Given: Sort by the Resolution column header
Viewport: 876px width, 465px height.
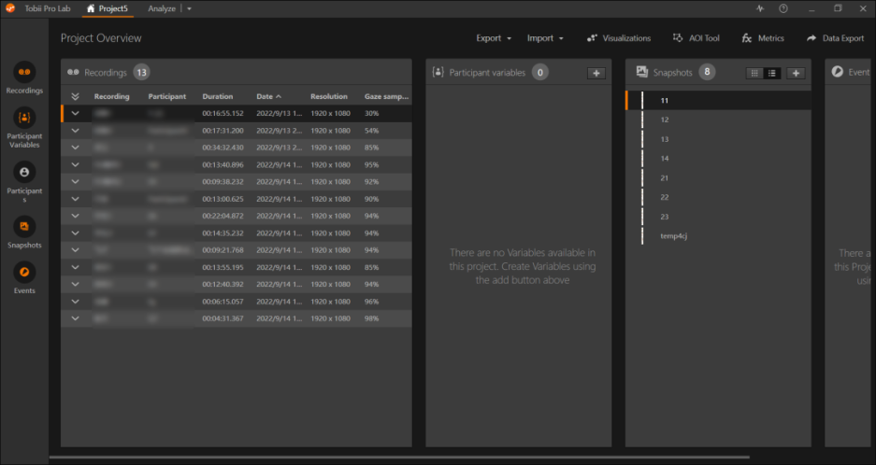Looking at the screenshot, I should point(328,96).
